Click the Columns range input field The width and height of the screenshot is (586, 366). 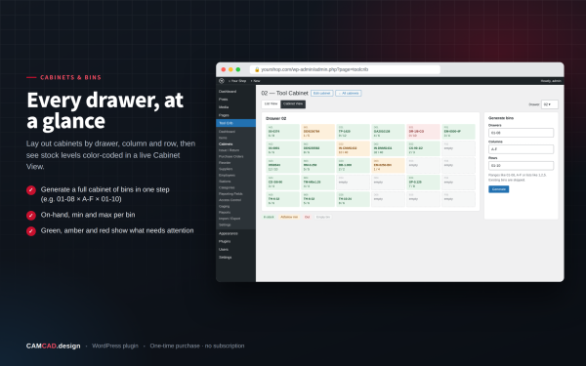[x=521, y=149]
